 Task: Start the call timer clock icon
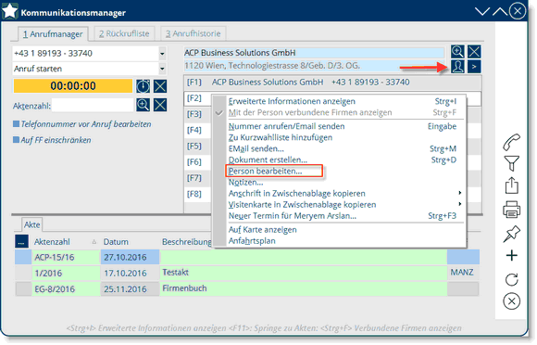[x=143, y=86]
